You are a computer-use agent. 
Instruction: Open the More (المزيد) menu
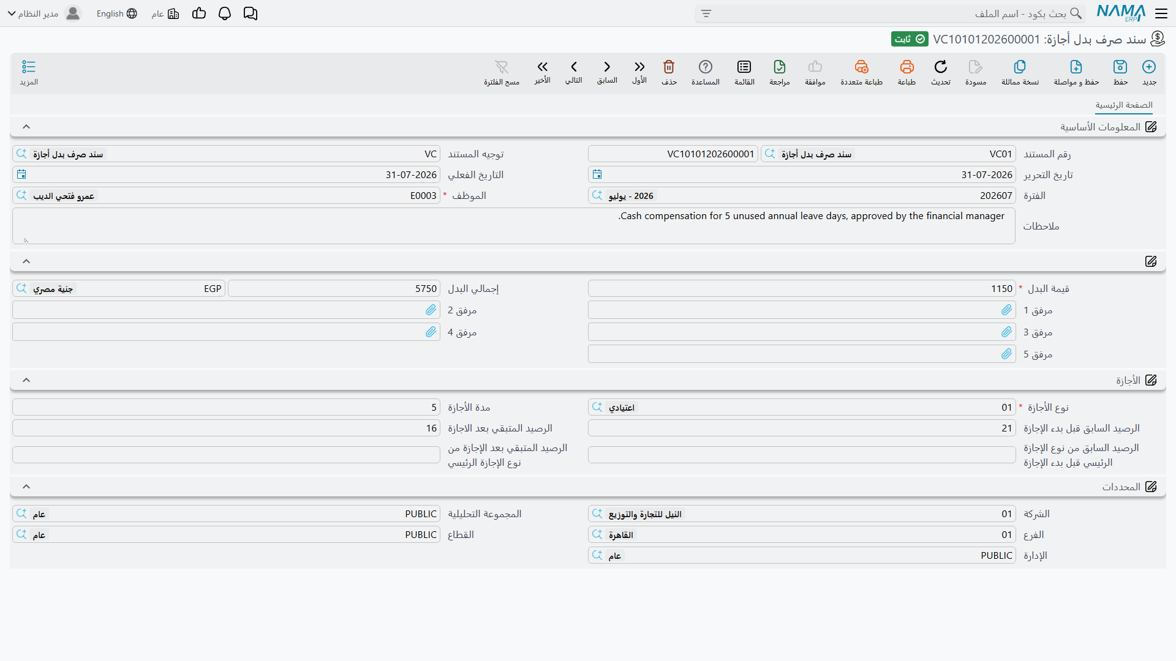29,72
